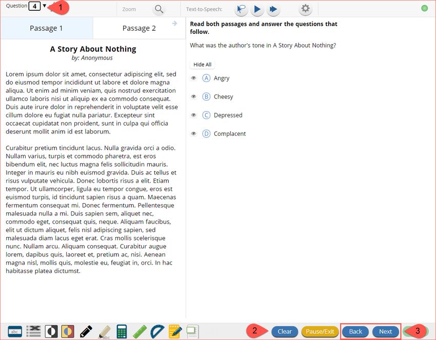Open the line reader masking tool
This screenshot has width=436, height=340.
pyautogui.click(x=15, y=331)
